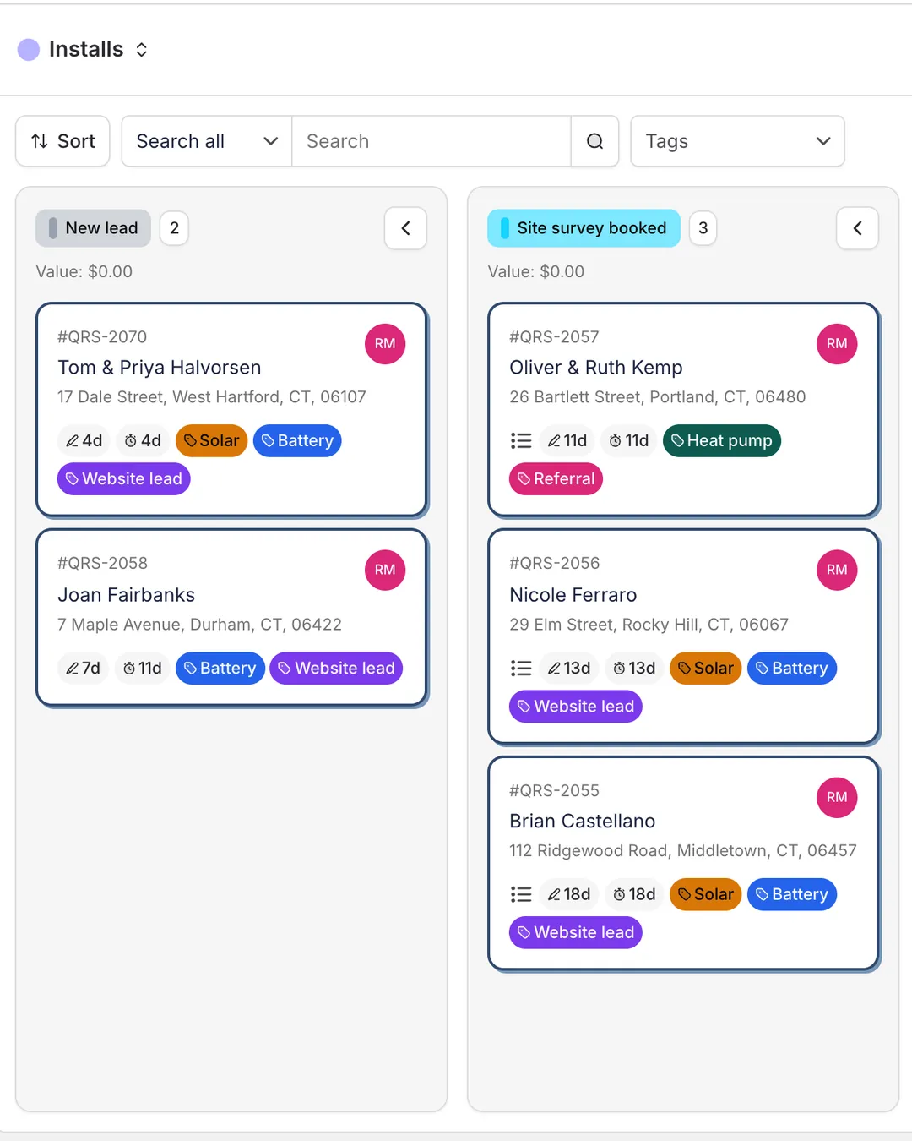Viewport: 912px width, 1141px height.
Task: Click address 112 Ridgewood Road, Middletown, CT
Action: [x=683, y=850]
